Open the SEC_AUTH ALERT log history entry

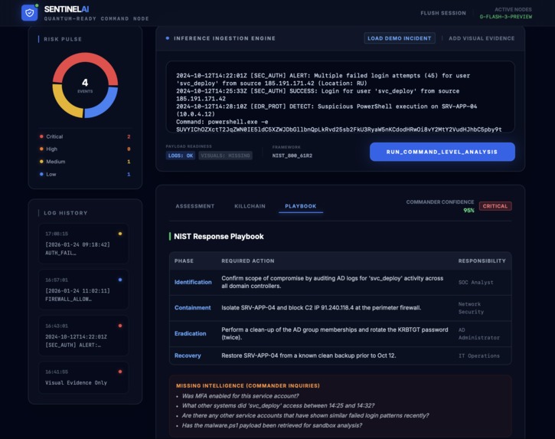(x=83, y=336)
